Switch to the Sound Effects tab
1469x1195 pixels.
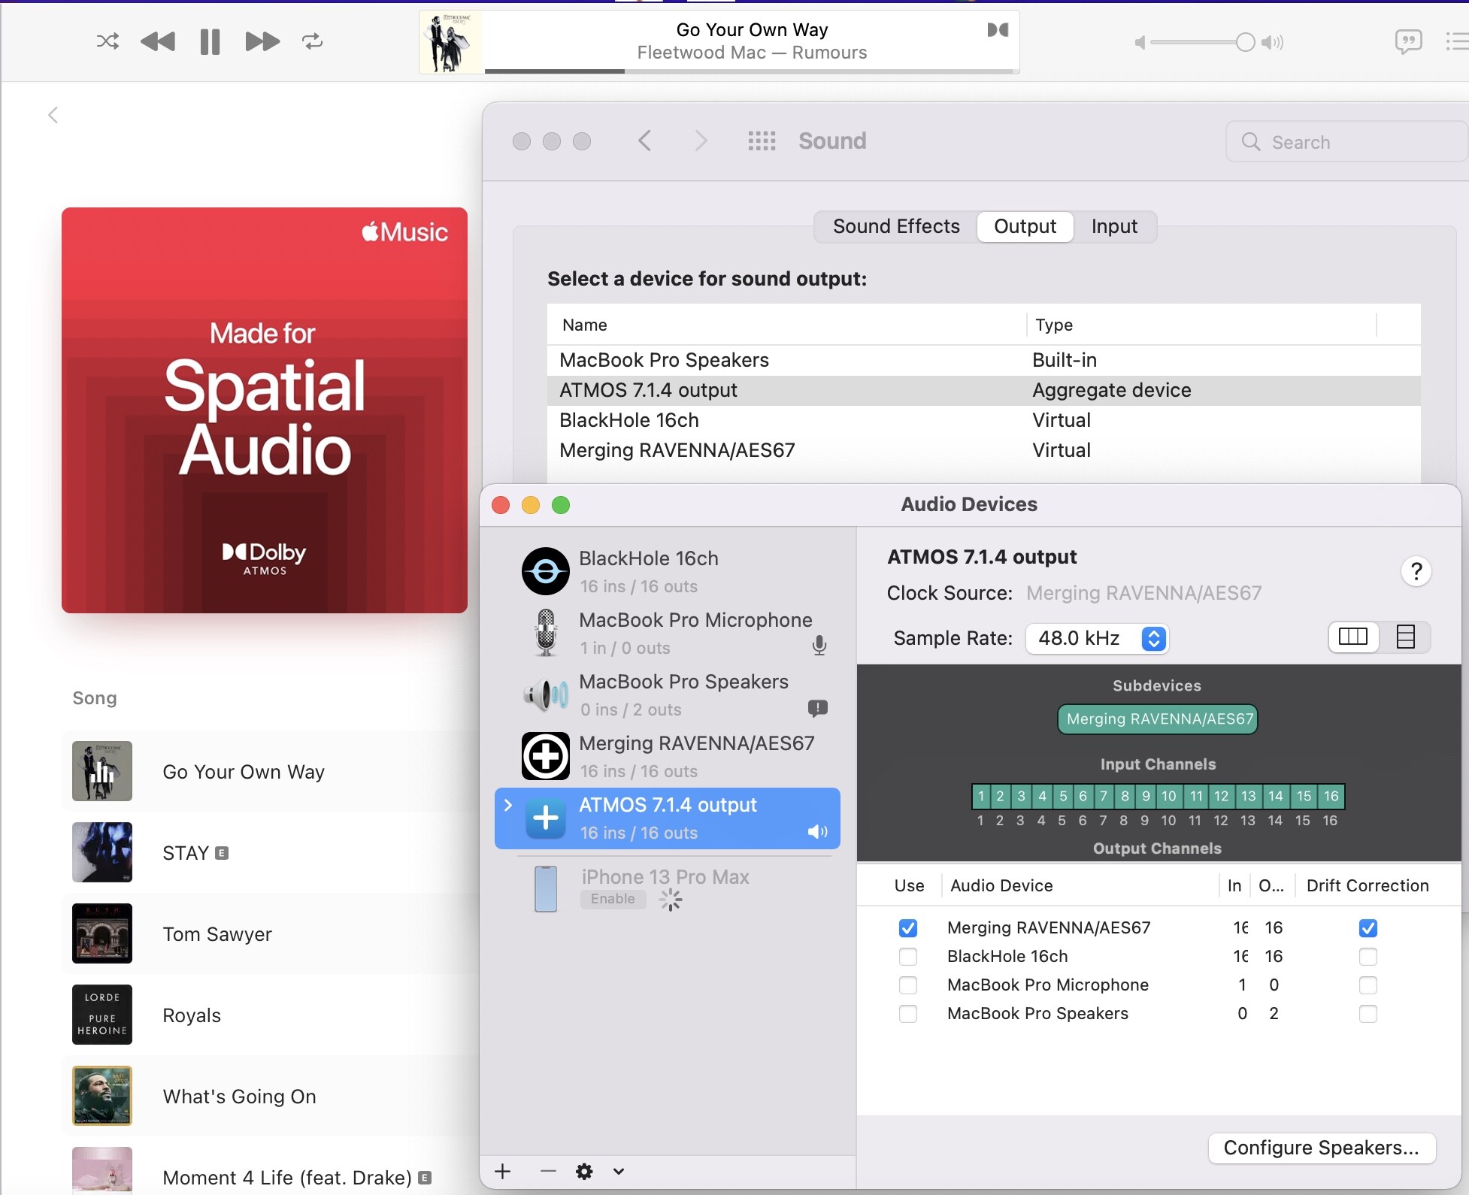(x=896, y=226)
